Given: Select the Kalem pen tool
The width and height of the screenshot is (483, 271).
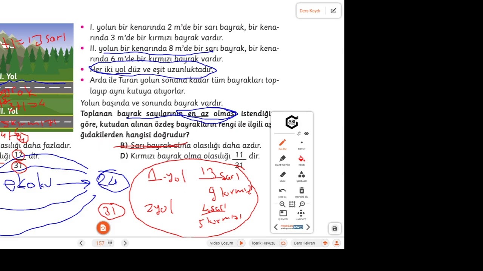Looking at the screenshot, I should click(x=282, y=144).
